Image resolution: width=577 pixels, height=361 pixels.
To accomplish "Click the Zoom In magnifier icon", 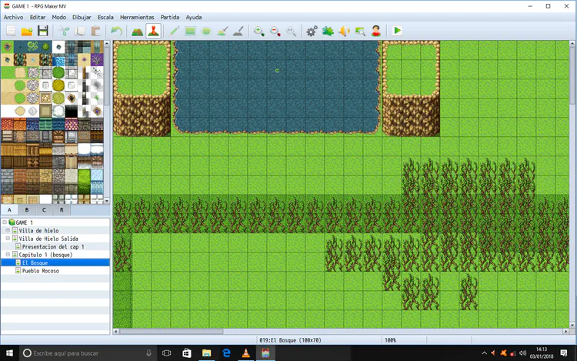I will click(259, 31).
